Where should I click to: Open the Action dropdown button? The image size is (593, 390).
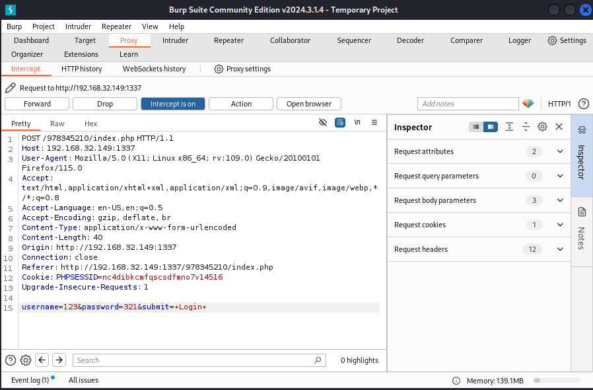(241, 104)
